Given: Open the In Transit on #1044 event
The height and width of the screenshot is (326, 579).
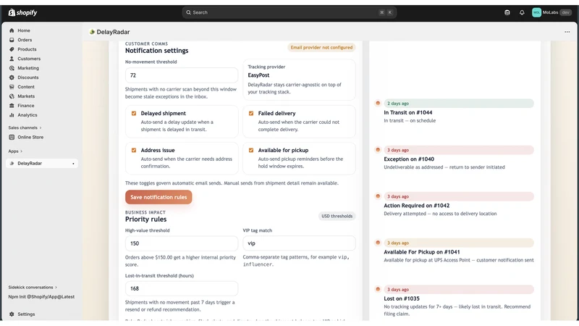Looking at the screenshot, I should 407,112.
